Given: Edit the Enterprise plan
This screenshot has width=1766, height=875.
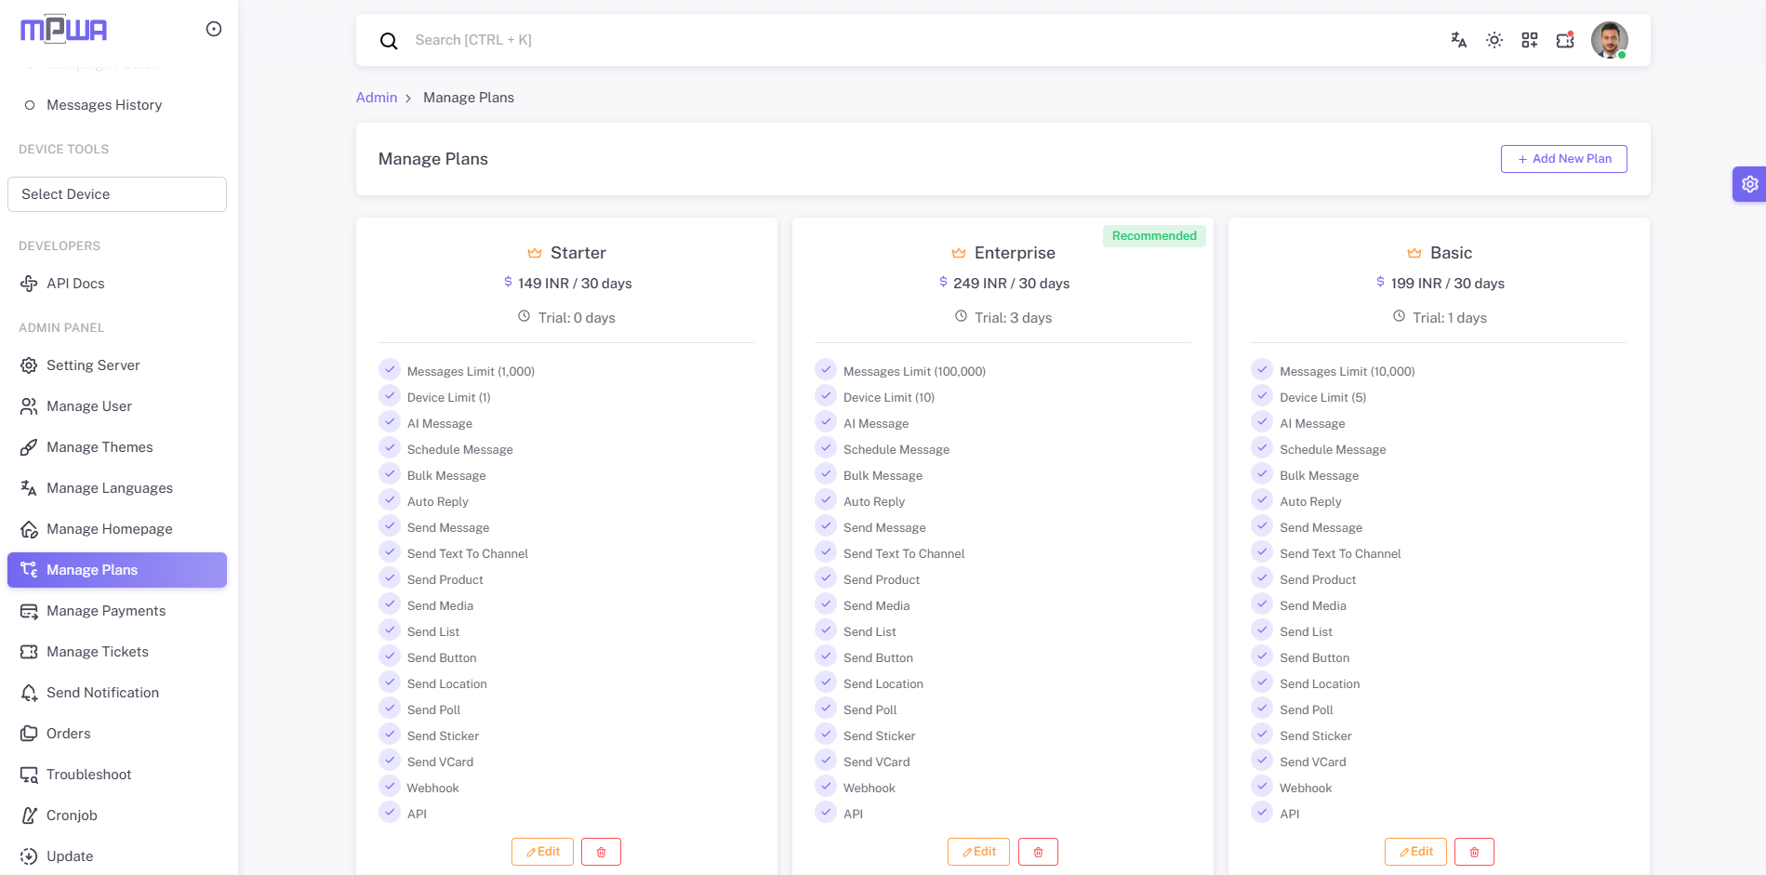Looking at the screenshot, I should click(978, 852).
